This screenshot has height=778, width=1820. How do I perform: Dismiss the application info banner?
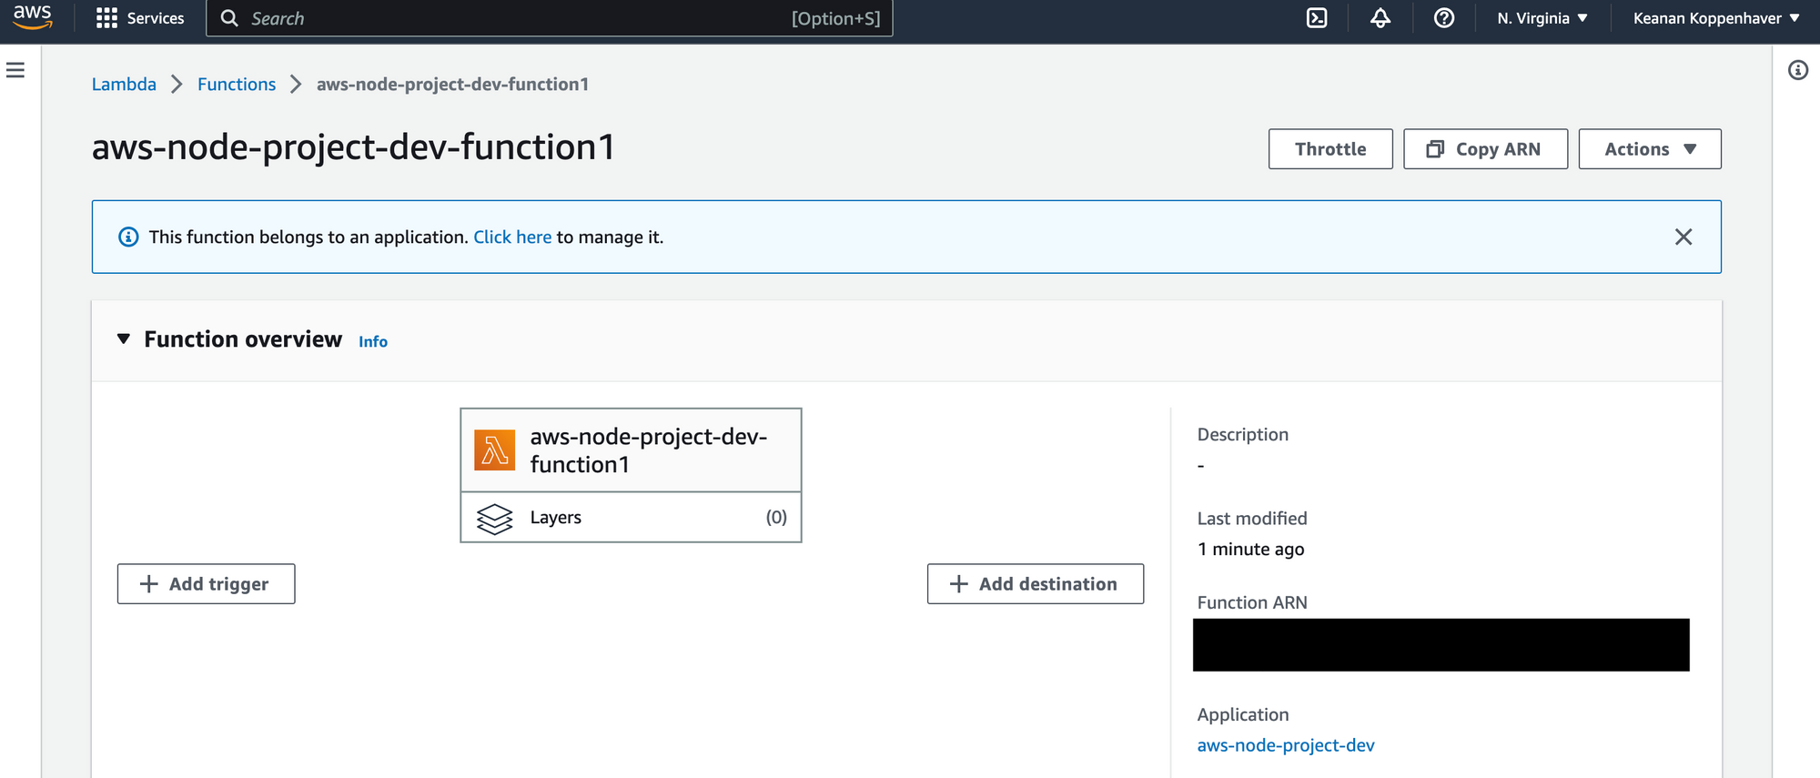(1683, 237)
